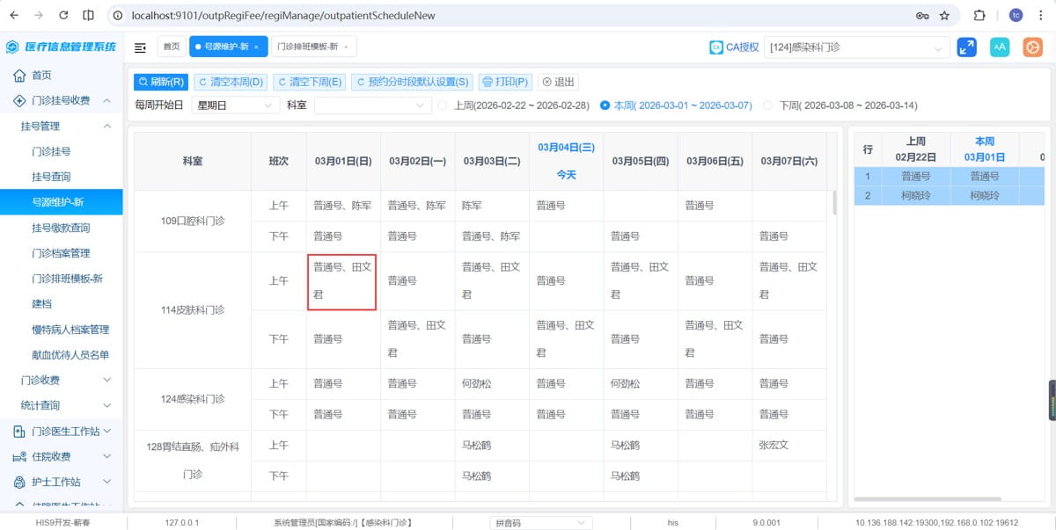Click the 退出 button
Viewport: 1056px width, 530px height.
pos(558,82)
